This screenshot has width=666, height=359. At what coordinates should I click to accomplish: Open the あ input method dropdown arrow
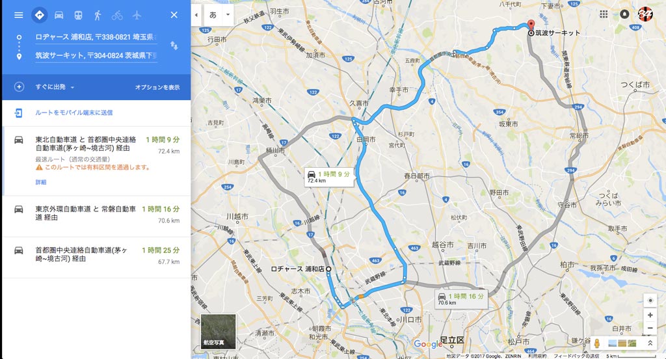(x=228, y=15)
